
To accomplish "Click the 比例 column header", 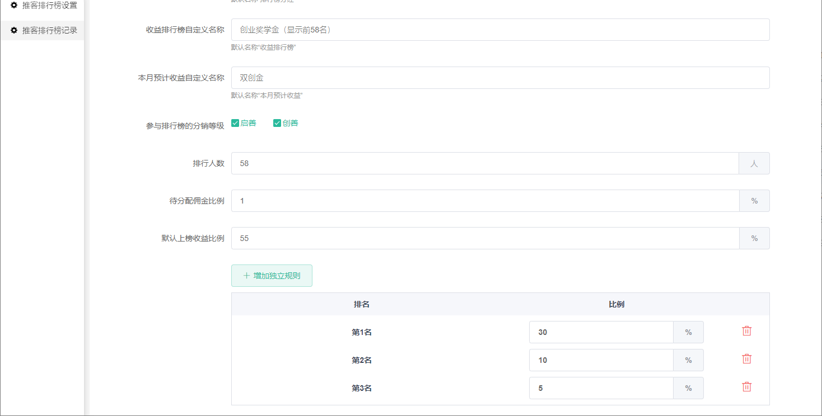I will 616,304.
